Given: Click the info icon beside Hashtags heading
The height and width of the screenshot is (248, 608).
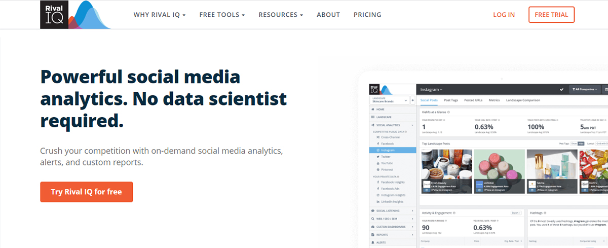Looking at the screenshot, I should [545, 212].
